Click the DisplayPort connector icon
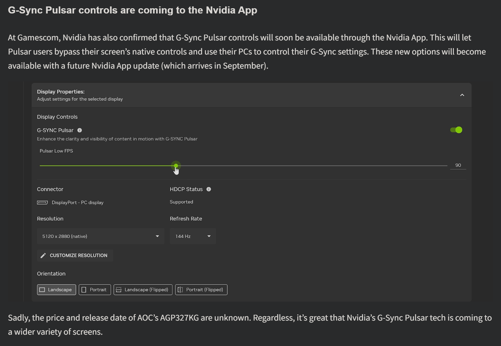Screen dimensions: 501x346 click(42, 202)
